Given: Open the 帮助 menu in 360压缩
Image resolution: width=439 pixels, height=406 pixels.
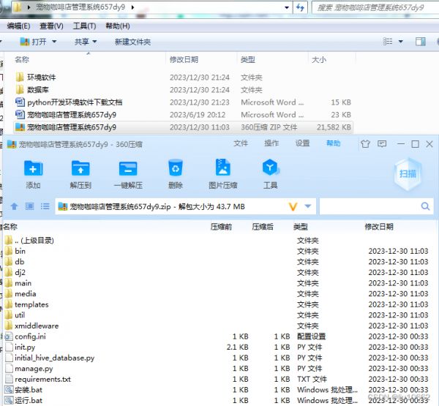Looking at the screenshot, I should [x=333, y=143].
